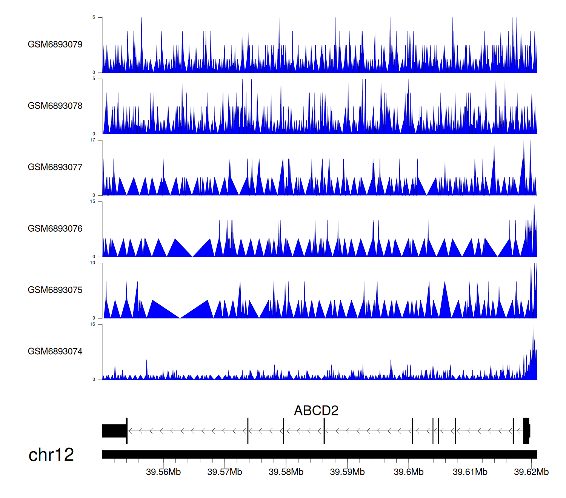Click the GSM6893075 track label
The height and width of the screenshot is (498, 566).
[x=55, y=290]
